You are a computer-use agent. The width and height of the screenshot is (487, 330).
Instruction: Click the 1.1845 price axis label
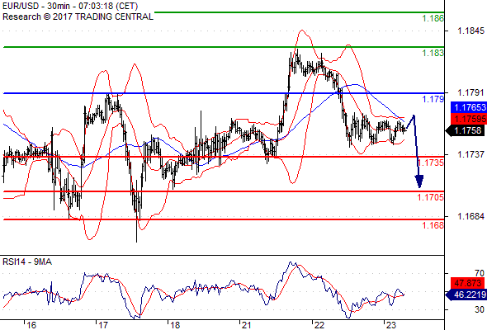(x=470, y=31)
